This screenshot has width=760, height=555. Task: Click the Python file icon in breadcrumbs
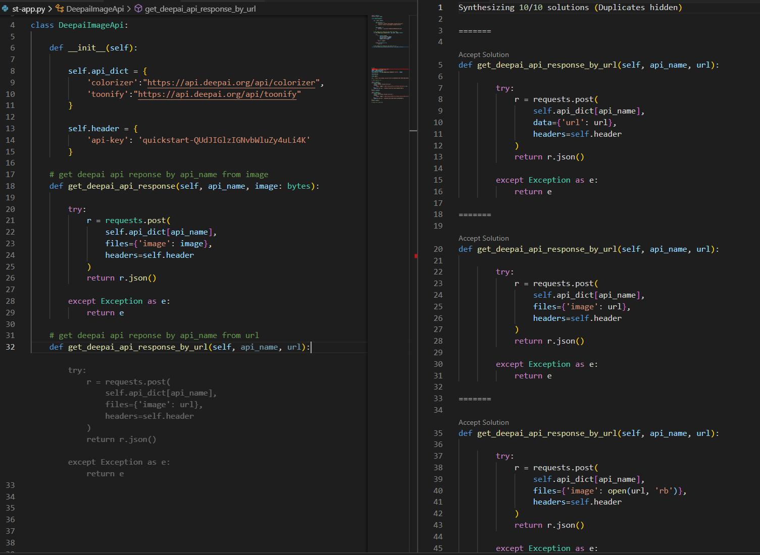click(x=5, y=9)
